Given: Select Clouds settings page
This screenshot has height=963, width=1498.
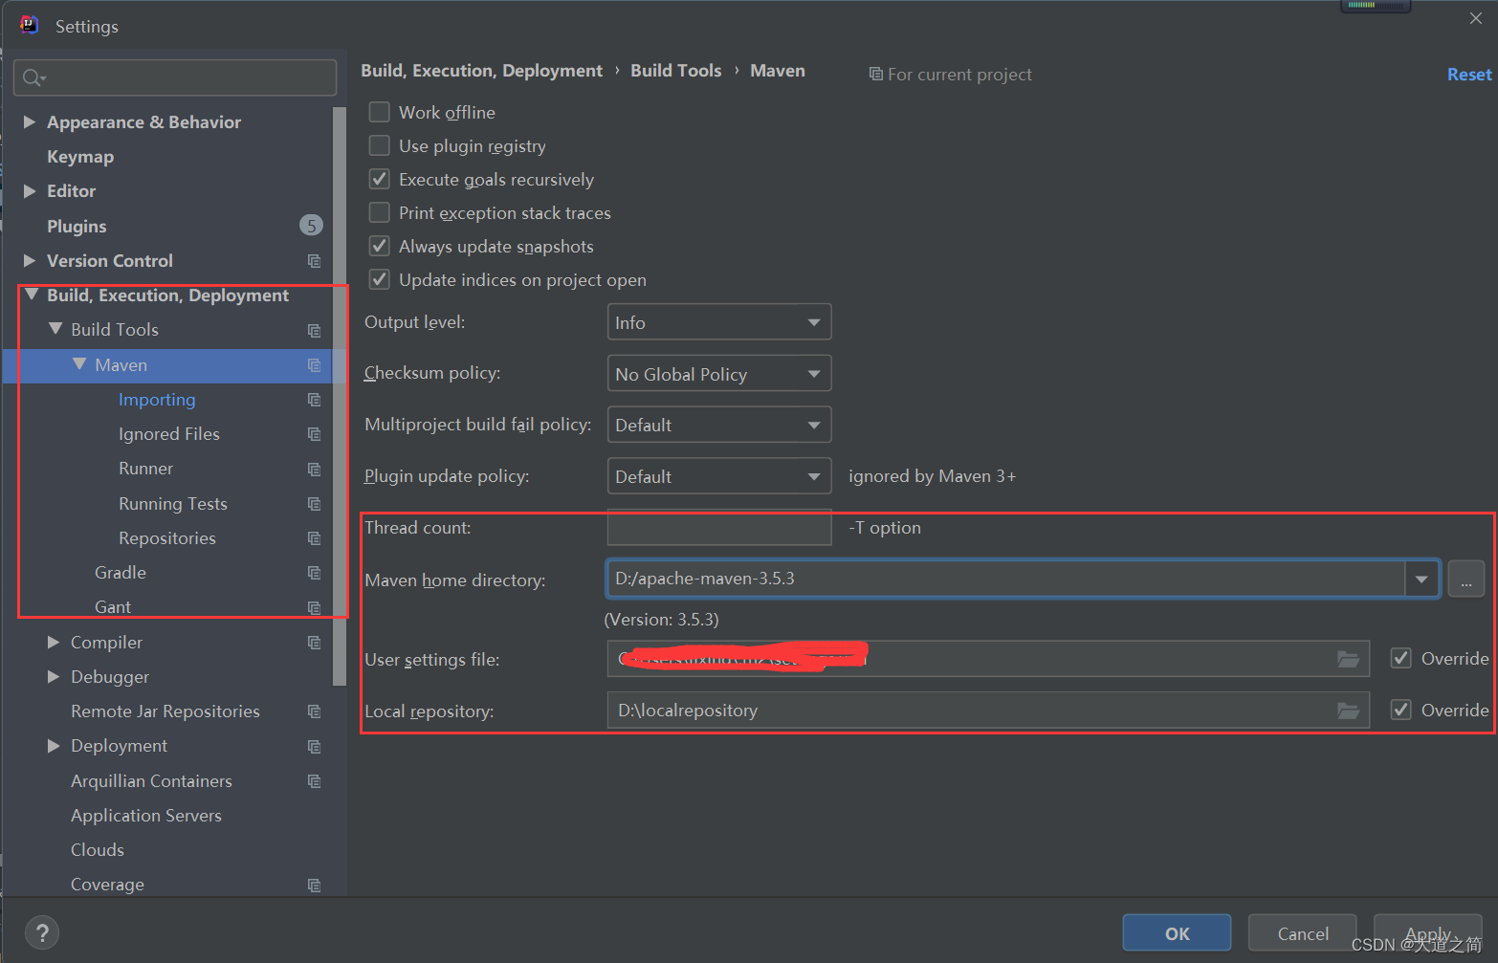Looking at the screenshot, I should click(98, 850).
